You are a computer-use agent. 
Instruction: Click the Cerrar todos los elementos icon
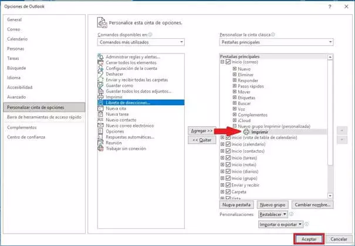pos(100,62)
